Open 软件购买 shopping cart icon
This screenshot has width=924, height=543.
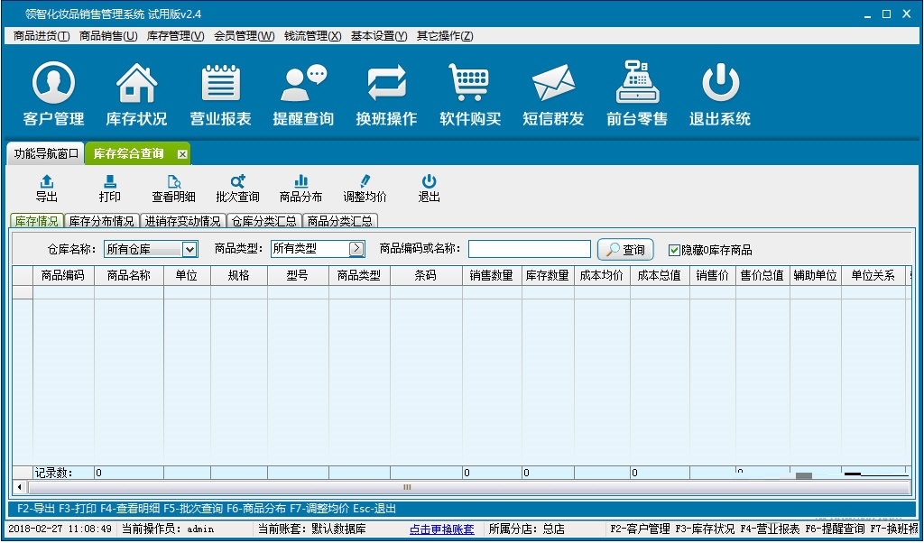tap(469, 84)
